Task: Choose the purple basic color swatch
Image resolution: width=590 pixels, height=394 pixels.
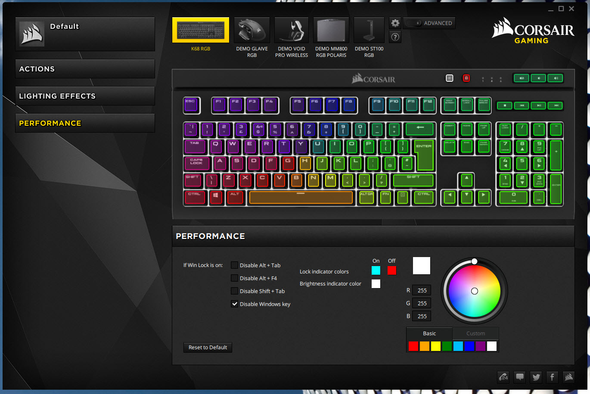Action: click(x=481, y=346)
